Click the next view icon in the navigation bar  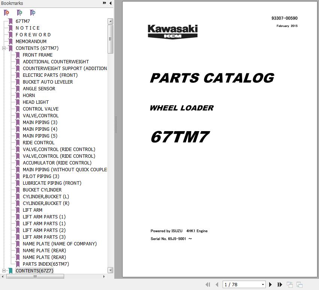click(x=299, y=284)
